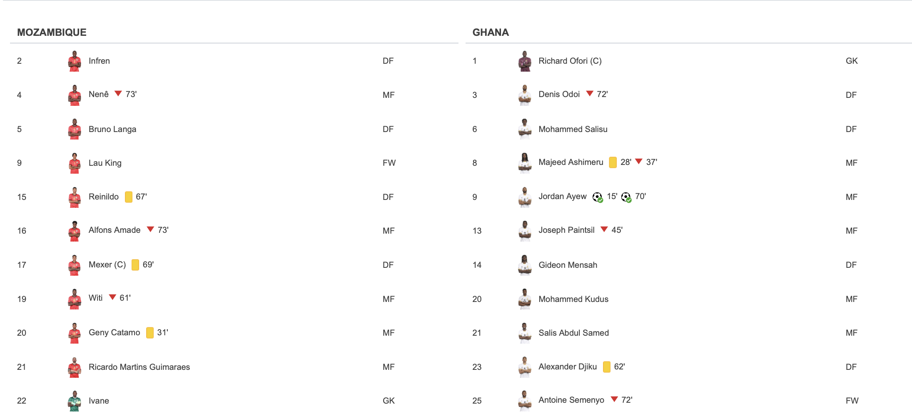This screenshot has height=414, width=912.
Task: Click the GHANA team heading
Action: 490,32
